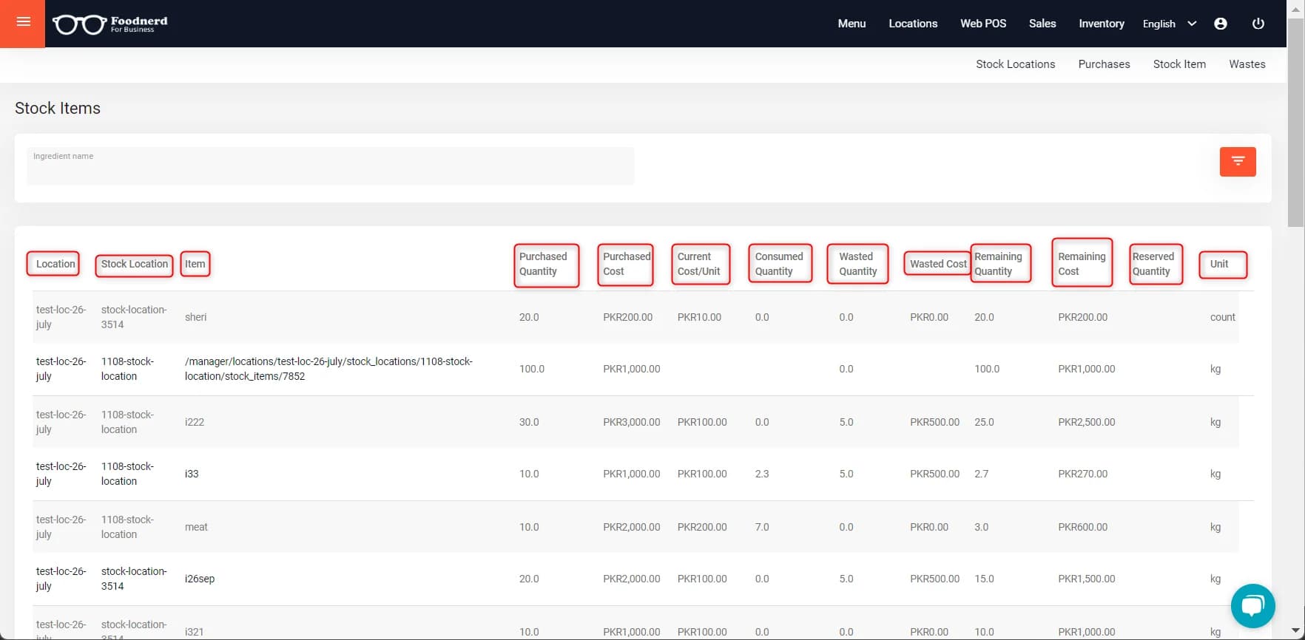
Task: Open the Stock Item tab
Action: [x=1179, y=64]
